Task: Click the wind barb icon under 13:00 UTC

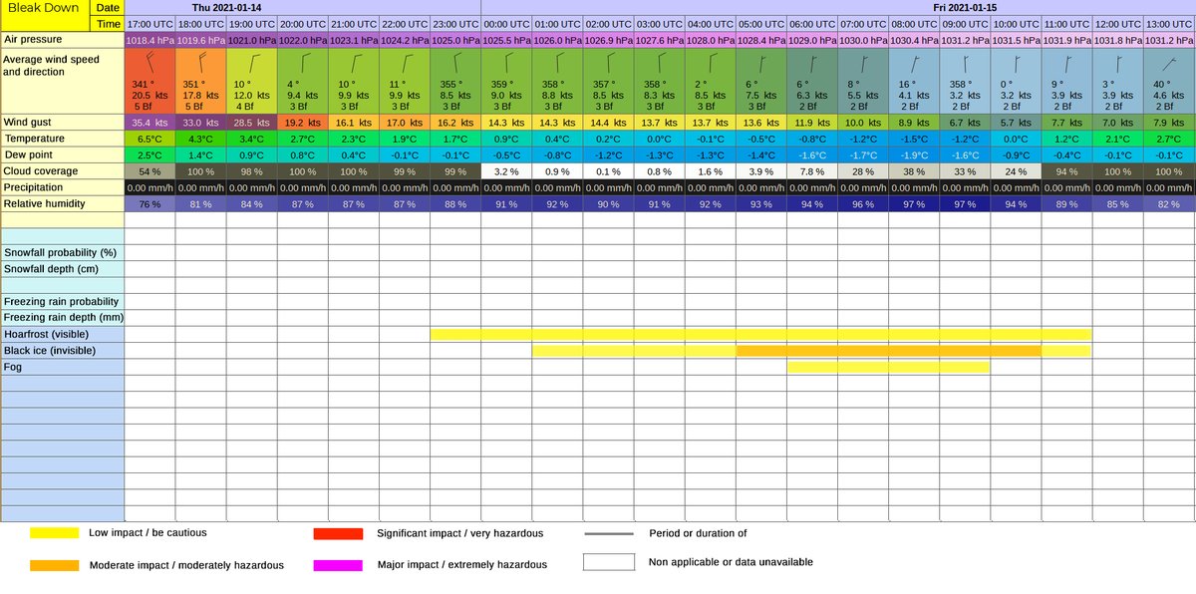Action: [x=1168, y=66]
